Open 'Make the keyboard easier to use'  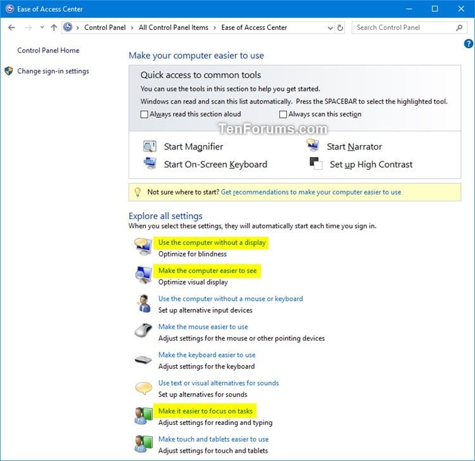(x=206, y=355)
